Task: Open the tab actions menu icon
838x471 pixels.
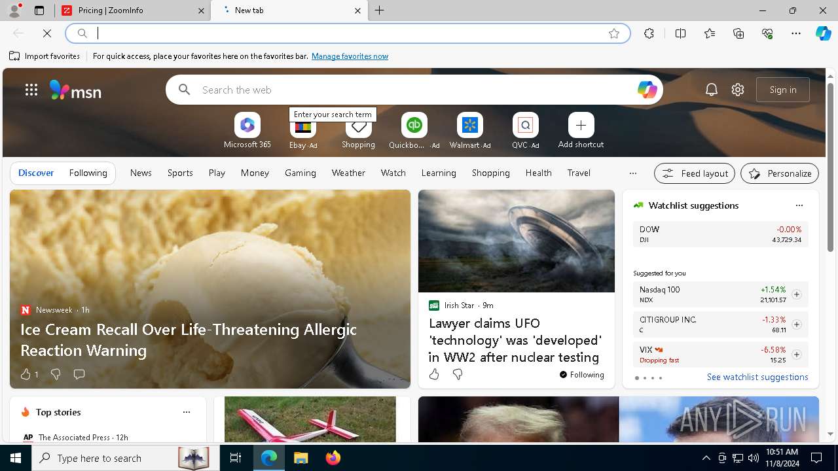Action: [x=39, y=10]
